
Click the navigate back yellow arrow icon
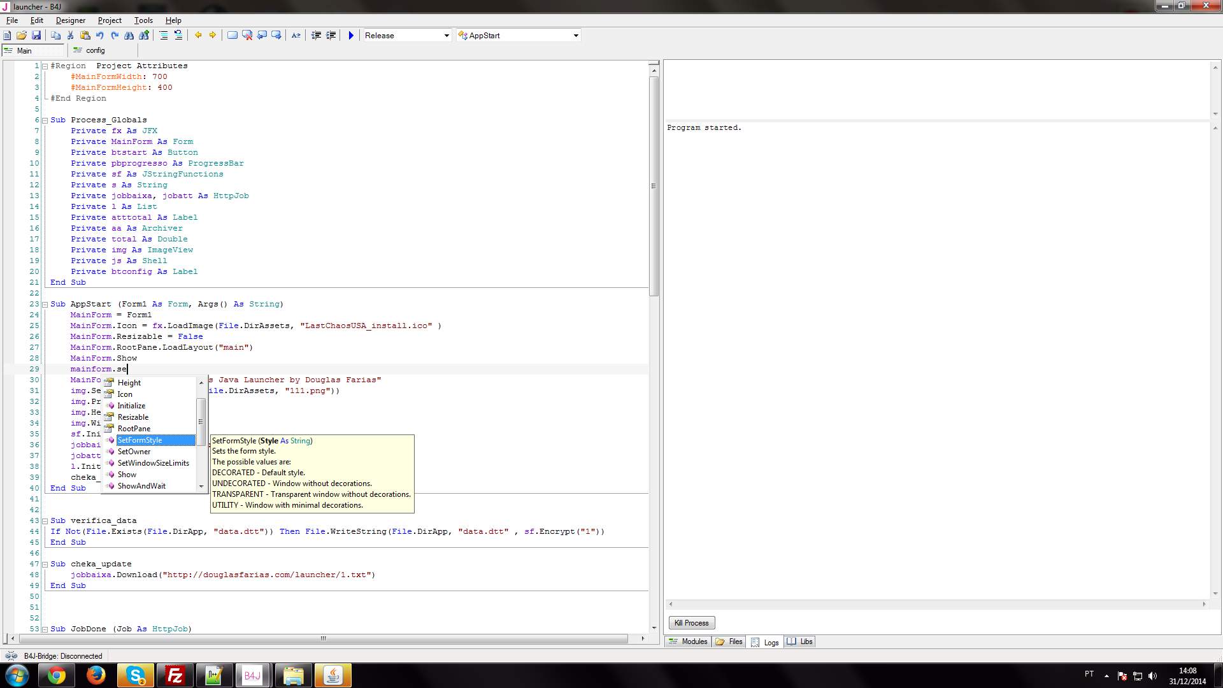(x=199, y=36)
